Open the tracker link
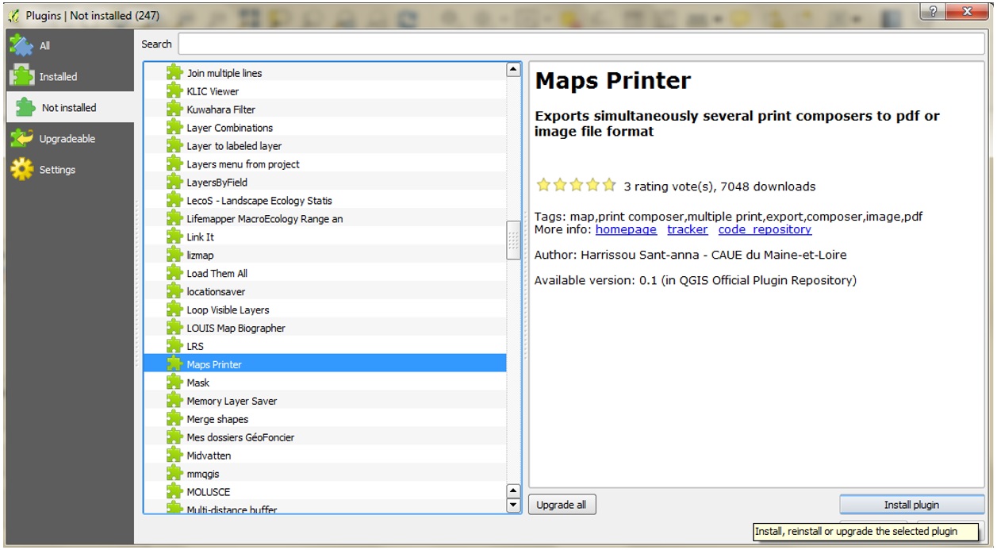The height and width of the screenshot is (550, 997). 687,229
